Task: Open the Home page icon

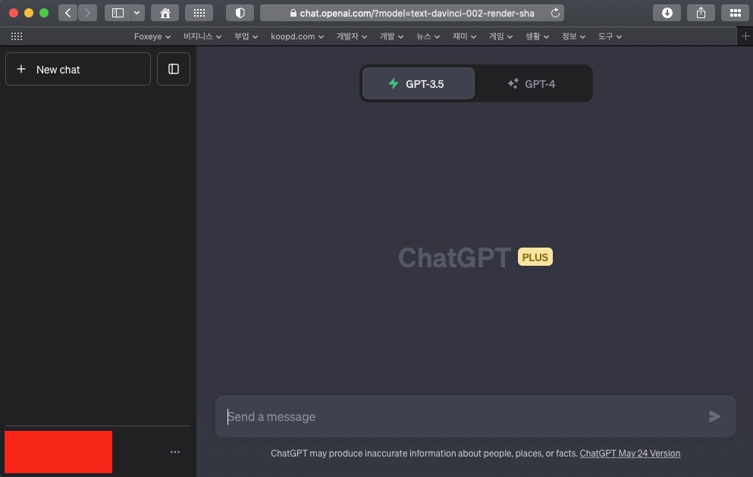Action: (x=165, y=13)
